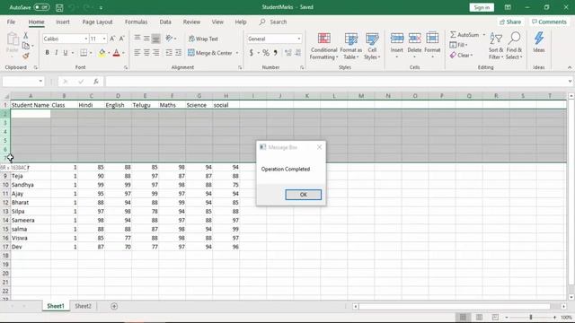Open Format as Table gallery

point(351,46)
